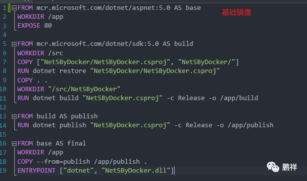Click 'COPY . .' on line 9
Image resolution: width=307 pixels, height=181 pixels.
33,80
